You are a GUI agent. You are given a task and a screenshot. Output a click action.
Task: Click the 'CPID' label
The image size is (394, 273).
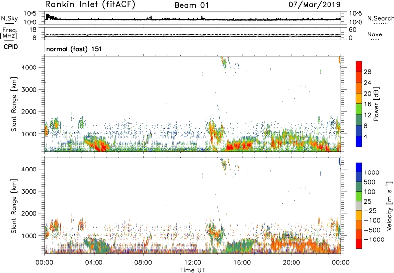click(x=11, y=47)
